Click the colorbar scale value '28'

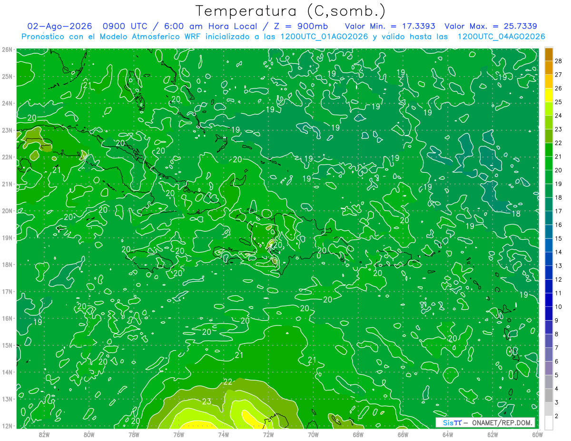[x=559, y=61]
